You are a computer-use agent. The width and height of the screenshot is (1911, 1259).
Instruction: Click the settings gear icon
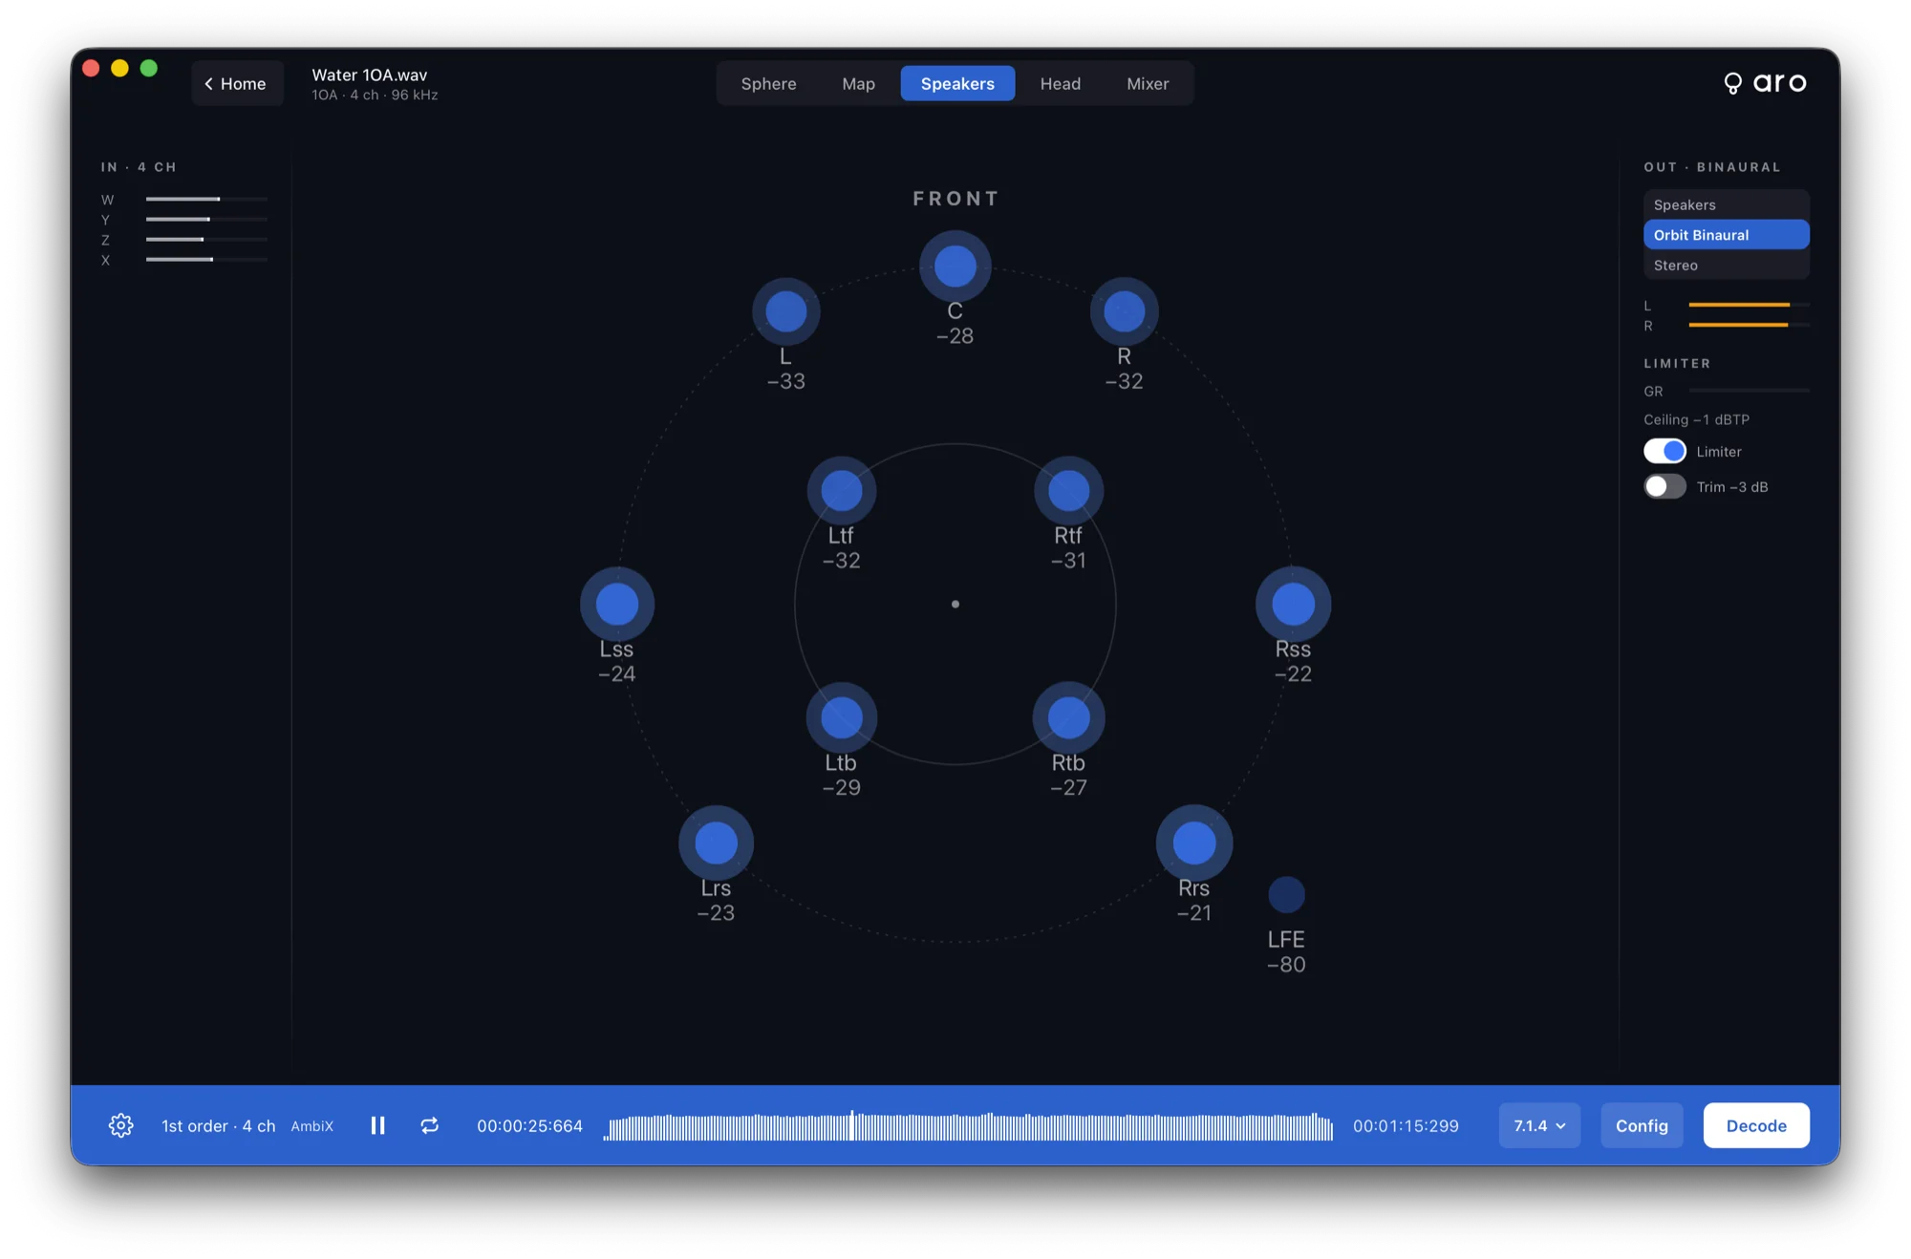[120, 1125]
